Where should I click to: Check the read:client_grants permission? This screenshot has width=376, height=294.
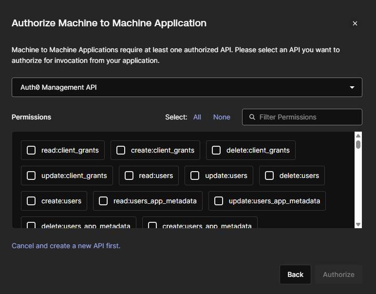coord(31,150)
